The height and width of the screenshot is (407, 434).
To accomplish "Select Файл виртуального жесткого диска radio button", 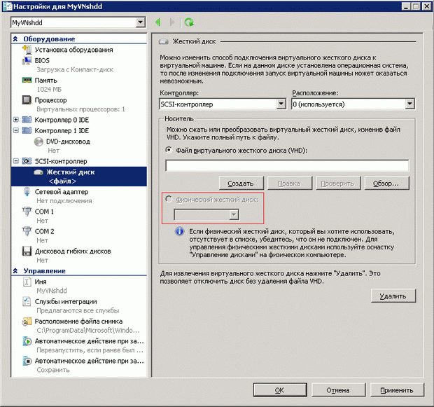I will pos(169,150).
